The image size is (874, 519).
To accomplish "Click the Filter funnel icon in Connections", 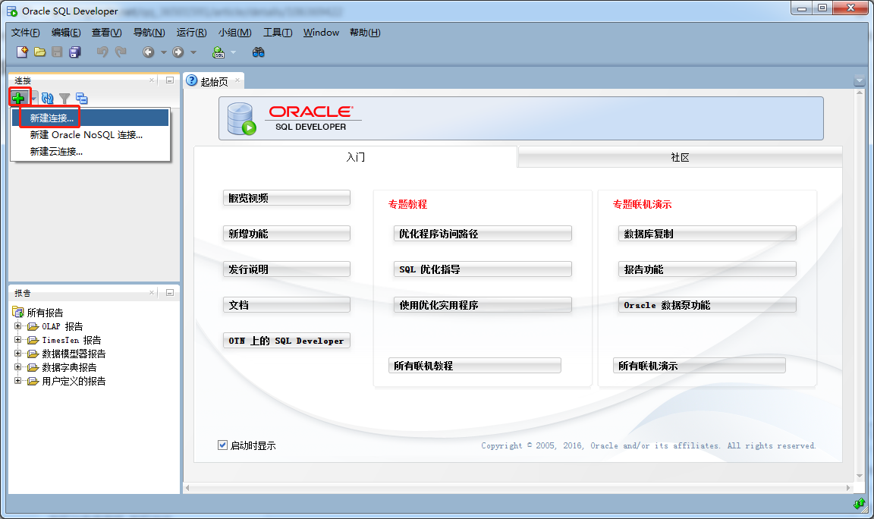I will (x=64, y=99).
